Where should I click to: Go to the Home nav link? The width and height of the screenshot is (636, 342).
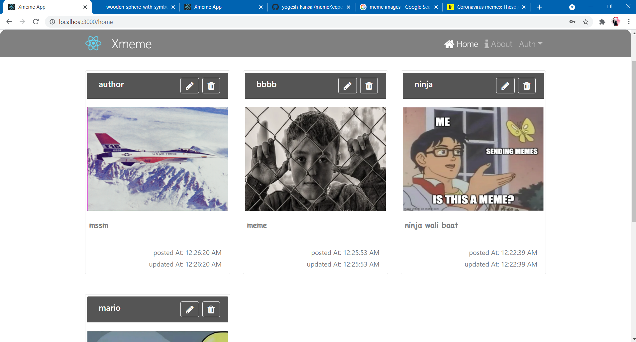click(x=461, y=44)
